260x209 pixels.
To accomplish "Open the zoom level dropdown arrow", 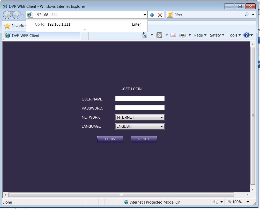I will [248, 202].
